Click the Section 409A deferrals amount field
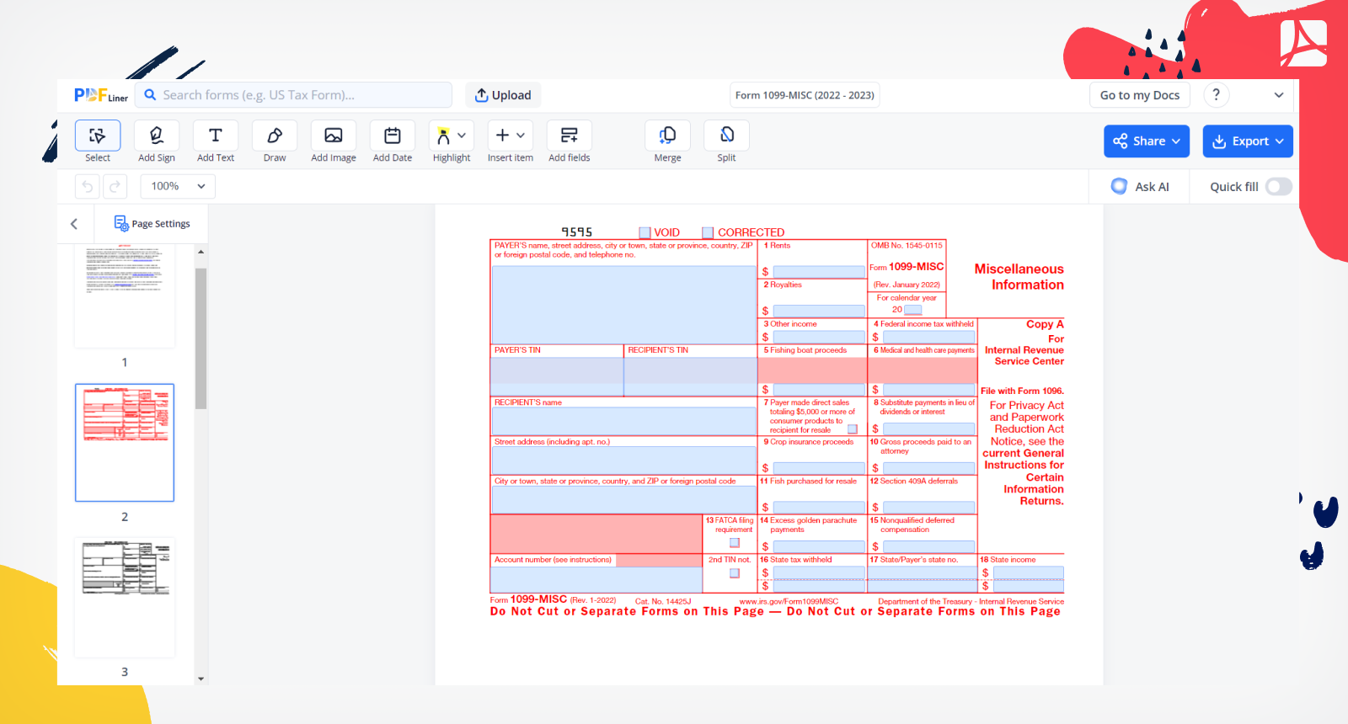Image resolution: width=1348 pixels, height=724 pixels. tap(928, 508)
